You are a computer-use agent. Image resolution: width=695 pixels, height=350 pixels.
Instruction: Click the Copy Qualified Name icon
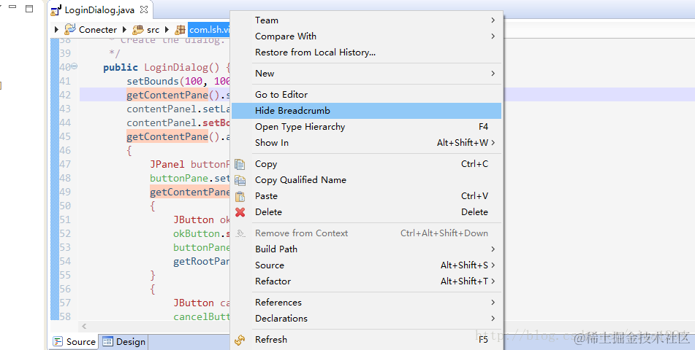240,180
